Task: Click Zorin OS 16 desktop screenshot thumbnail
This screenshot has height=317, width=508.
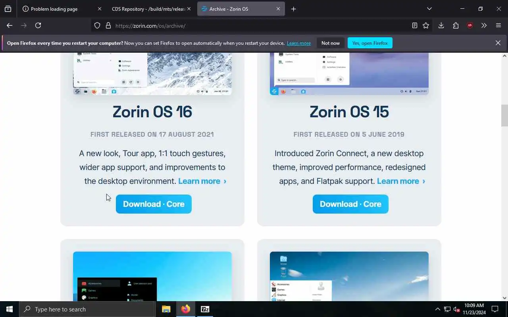Action: (x=152, y=74)
